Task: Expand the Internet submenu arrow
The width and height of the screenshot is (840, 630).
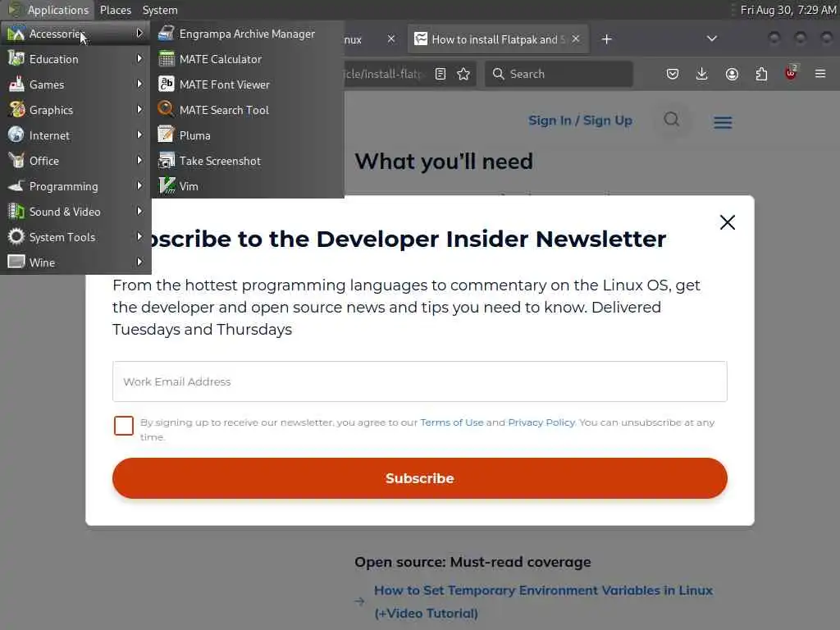Action: point(139,135)
